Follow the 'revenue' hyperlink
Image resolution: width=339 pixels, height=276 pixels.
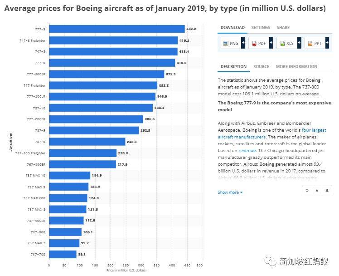[247, 150]
